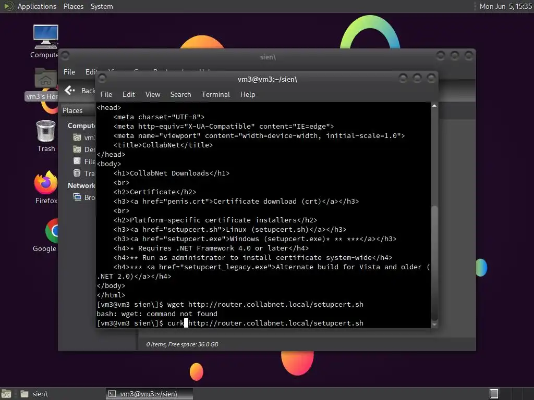
Task: Click '0 items, Free space: 36.0 GB' status
Action: (182, 344)
